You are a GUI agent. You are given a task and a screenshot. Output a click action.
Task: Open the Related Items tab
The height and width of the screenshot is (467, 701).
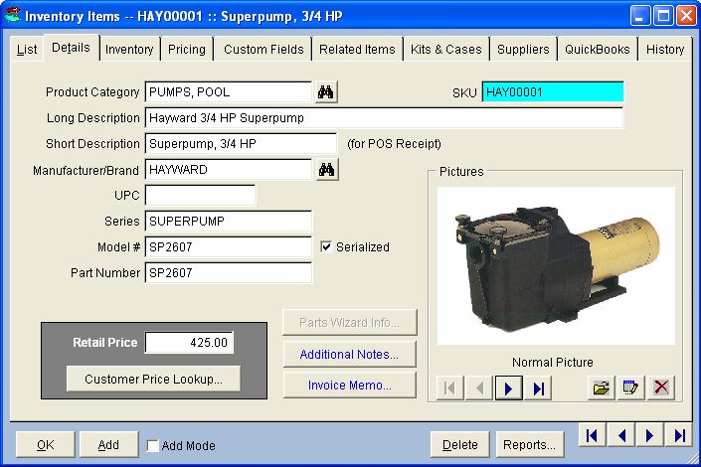357,49
